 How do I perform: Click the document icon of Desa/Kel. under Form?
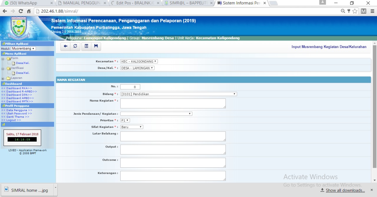tap(13, 63)
